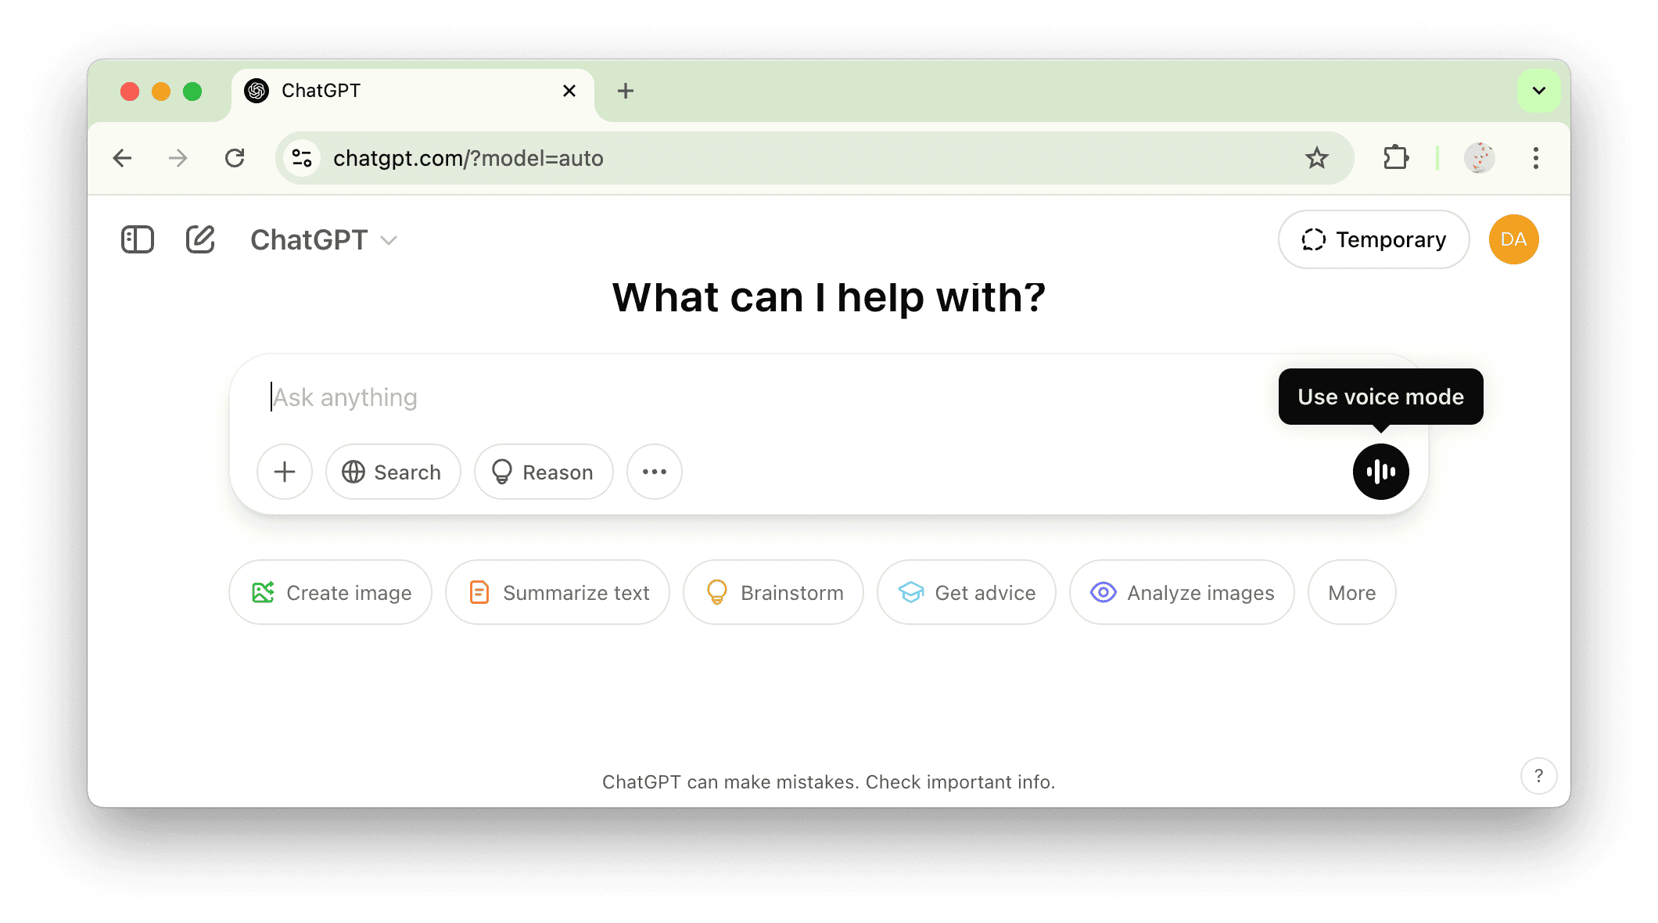This screenshot has width=1658, height=923.
Task: Click the ChatGPT logo favicon on the tab
Action: [257, 91]
